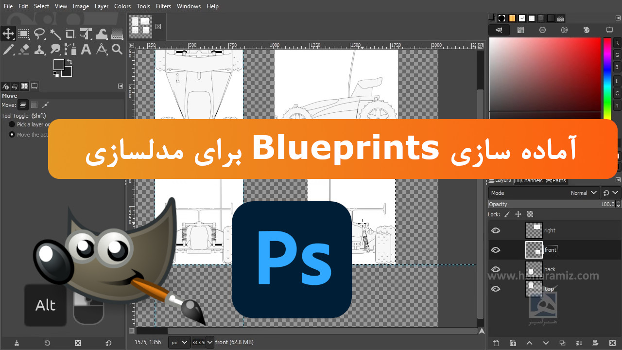Select the Zoom magnifier tool
622x350 pixels.
coord(117,49)
